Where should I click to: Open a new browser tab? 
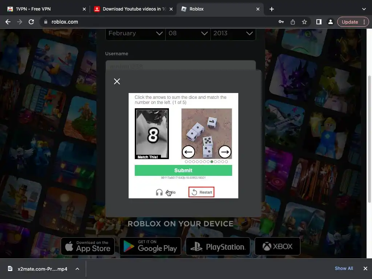tap(272, 9)
